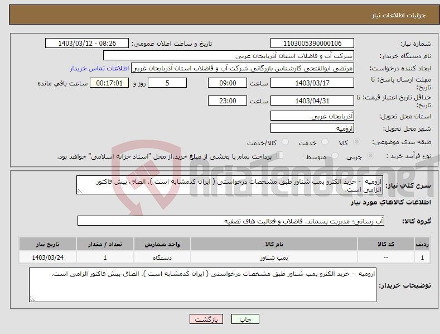Select the کالا radio button

[x=356, y=142]
